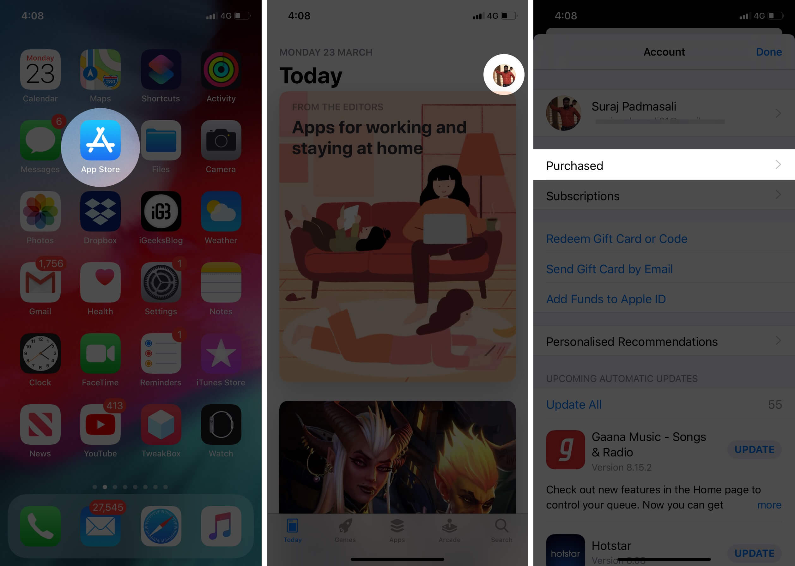
Task: Click Update button for Gaana Music
Action: 755,450
